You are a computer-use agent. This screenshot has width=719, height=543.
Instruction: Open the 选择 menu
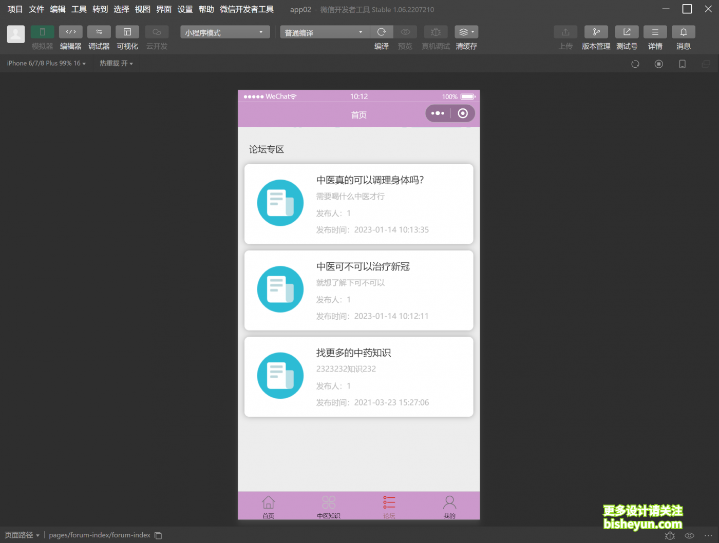[121, 9]
